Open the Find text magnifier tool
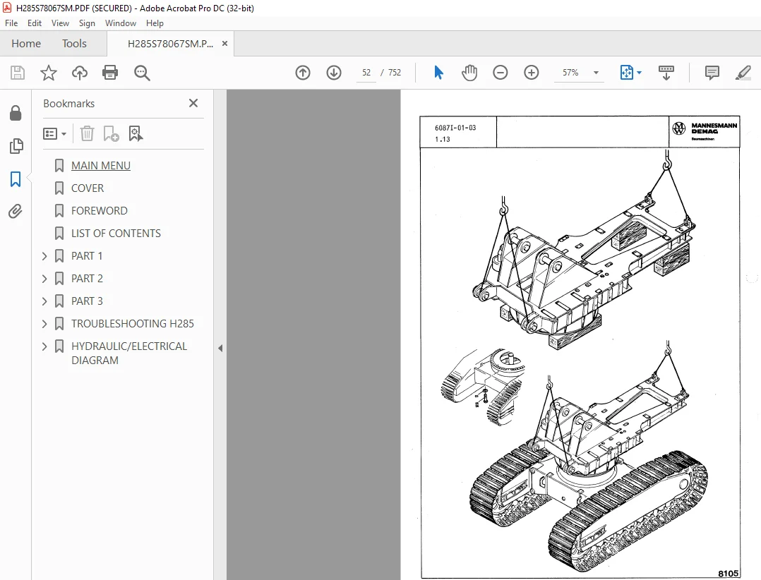Image resolution: width=761 pixels, height=580 pixels. point(142,73)
